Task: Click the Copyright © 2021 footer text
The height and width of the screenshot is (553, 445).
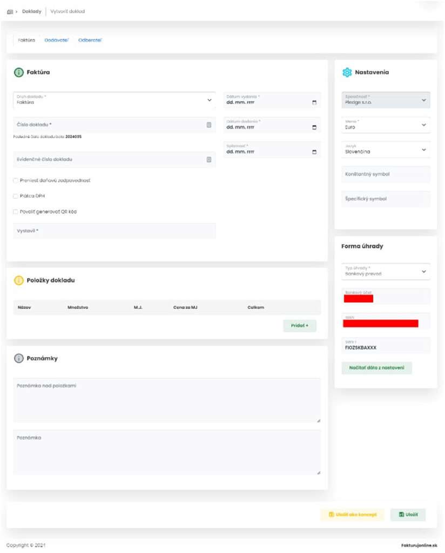Action: tap(26, 545)
